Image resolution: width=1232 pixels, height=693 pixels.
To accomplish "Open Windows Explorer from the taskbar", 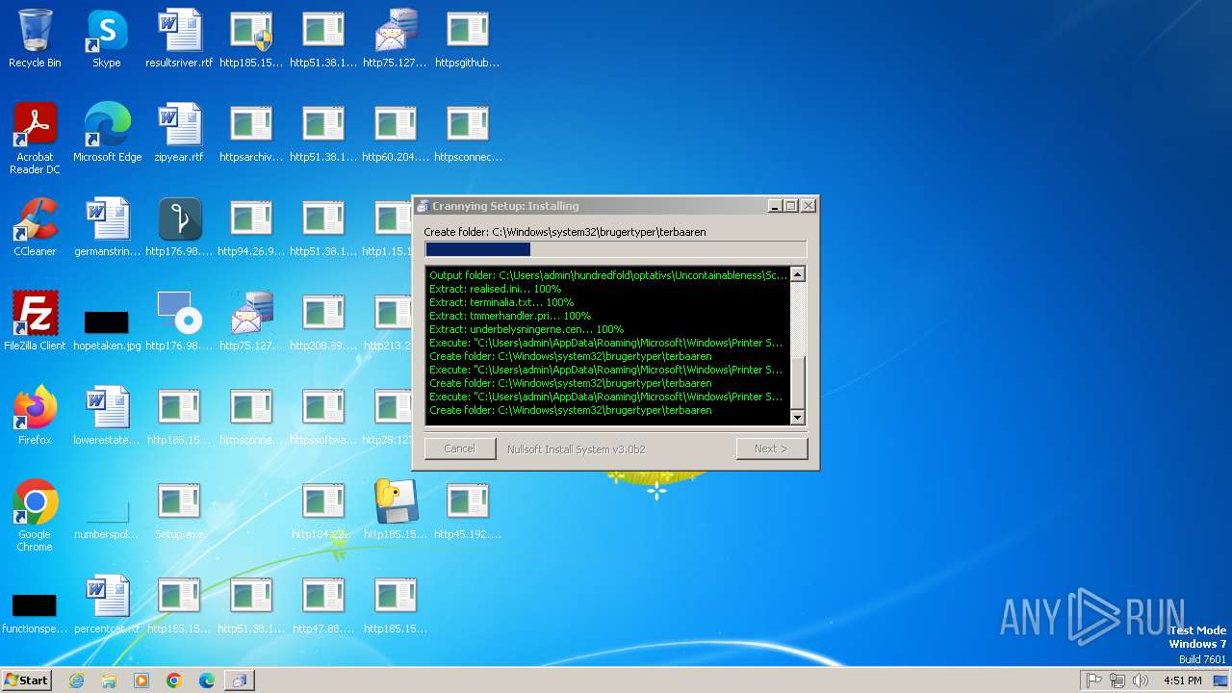I will 109,680.
